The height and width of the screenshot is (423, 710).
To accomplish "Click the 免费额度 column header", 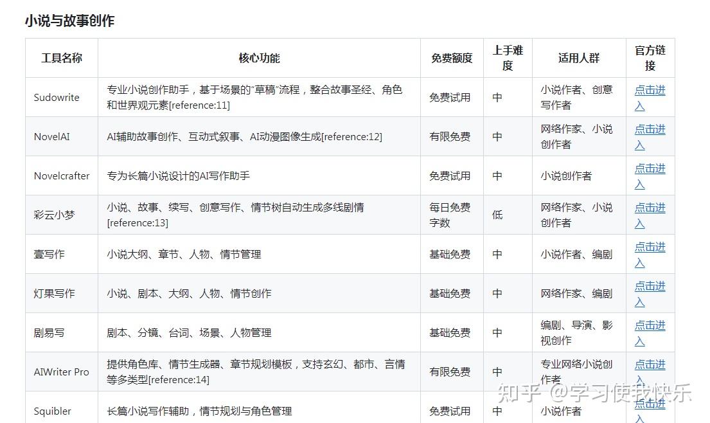I will click(452, 58).
